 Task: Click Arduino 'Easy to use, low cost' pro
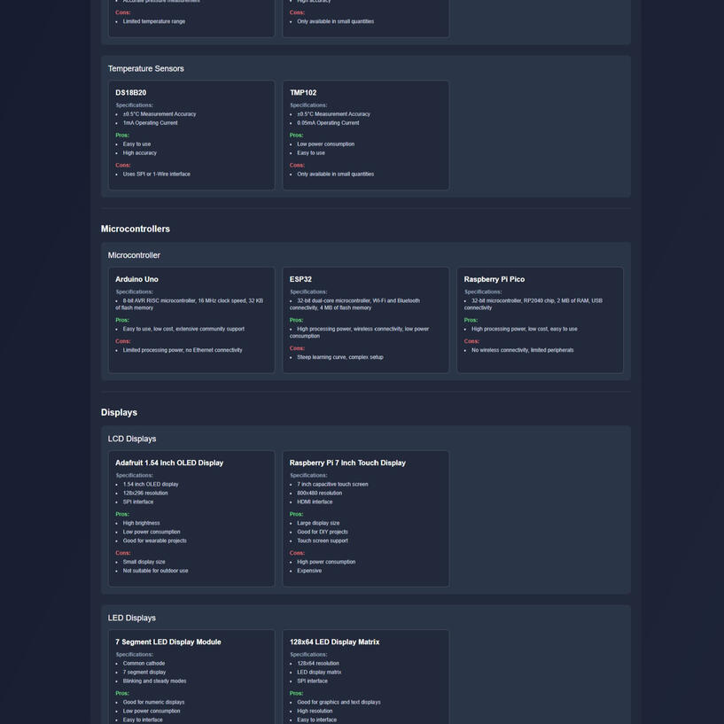point(183,329)
